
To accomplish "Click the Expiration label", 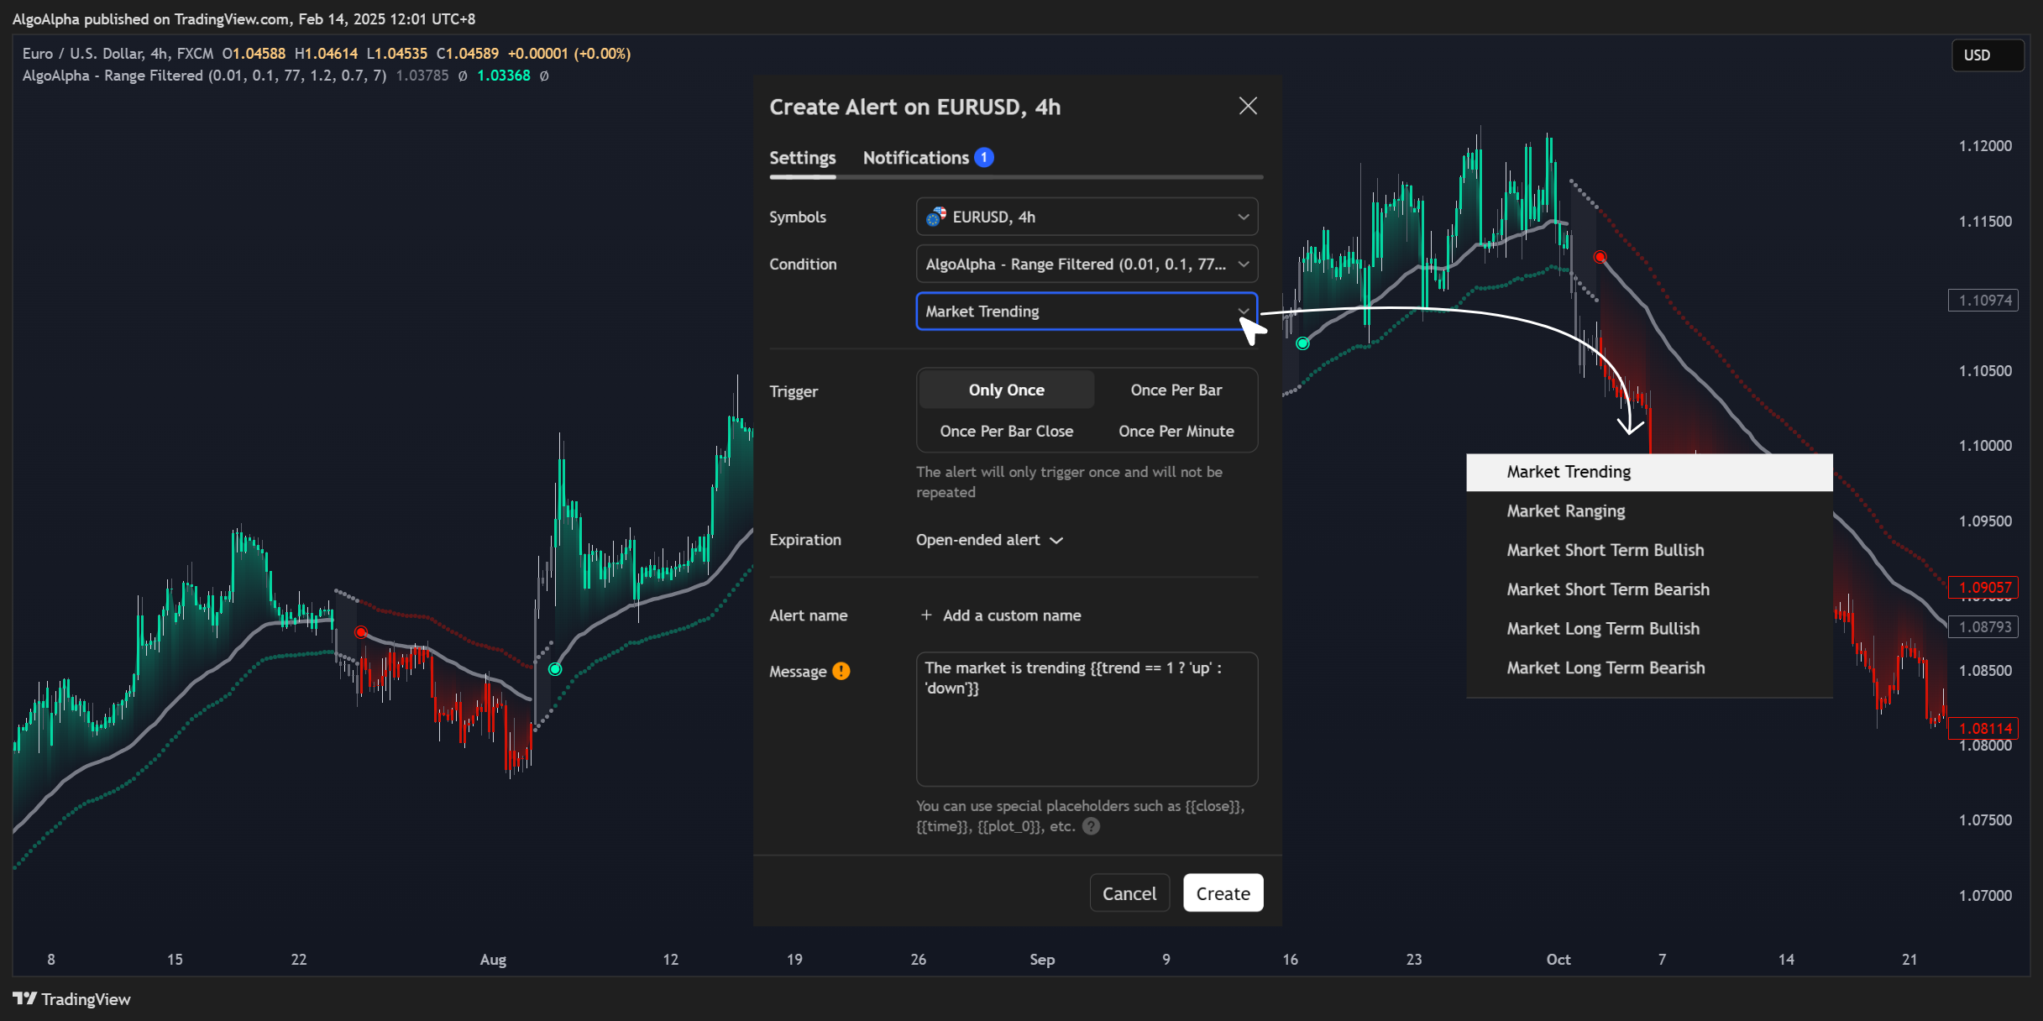I will pos(805,540).
